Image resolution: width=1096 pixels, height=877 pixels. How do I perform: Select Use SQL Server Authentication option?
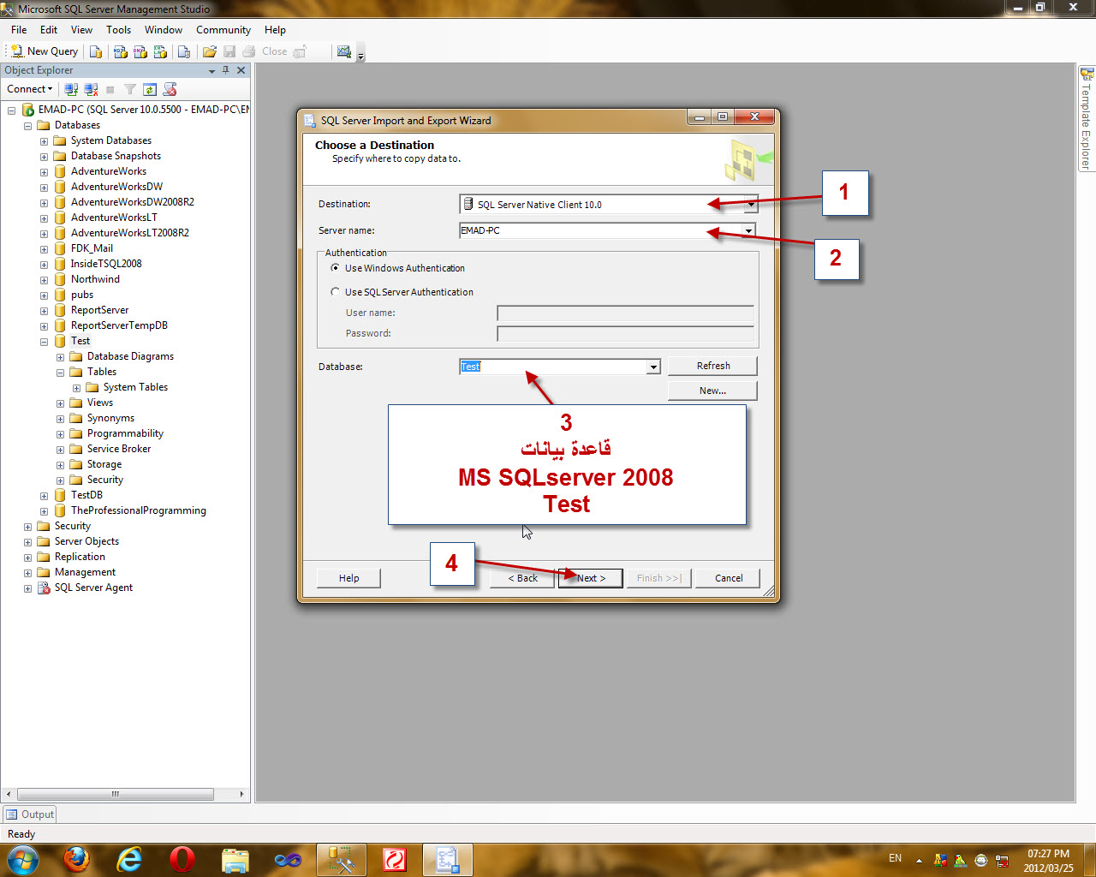(x=335, y=292)
